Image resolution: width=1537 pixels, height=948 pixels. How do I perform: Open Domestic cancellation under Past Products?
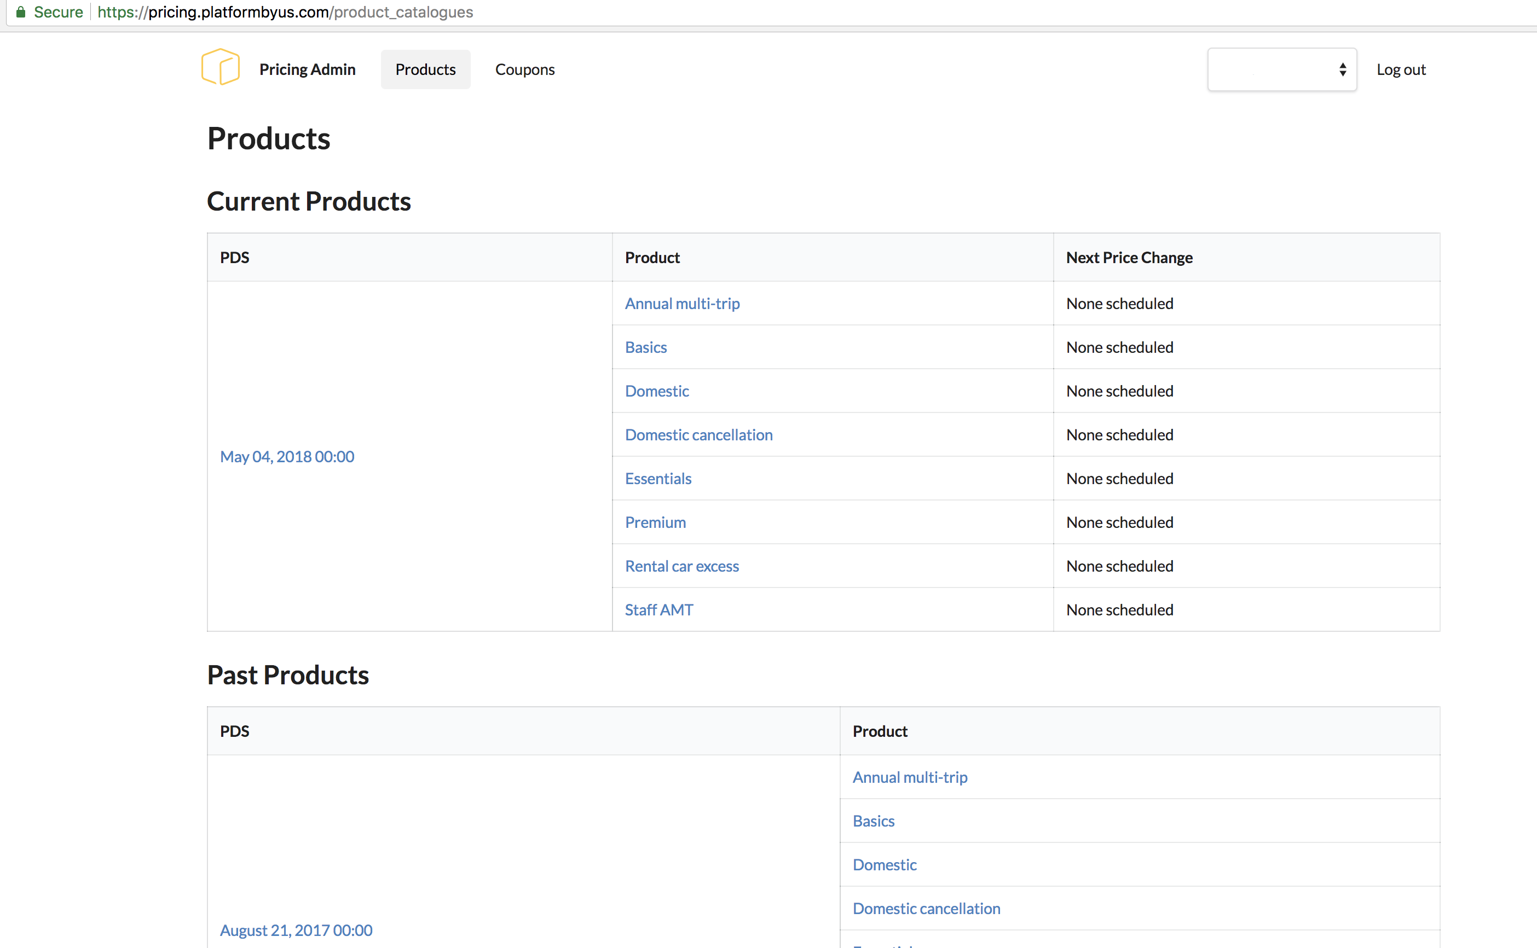[x=926, y=909]
